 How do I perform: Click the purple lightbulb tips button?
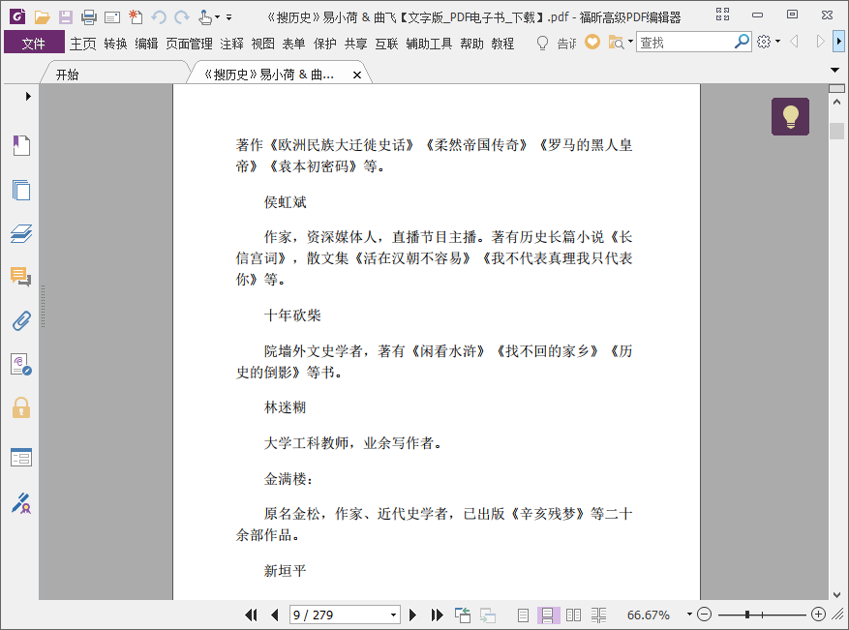pos(790,116)
